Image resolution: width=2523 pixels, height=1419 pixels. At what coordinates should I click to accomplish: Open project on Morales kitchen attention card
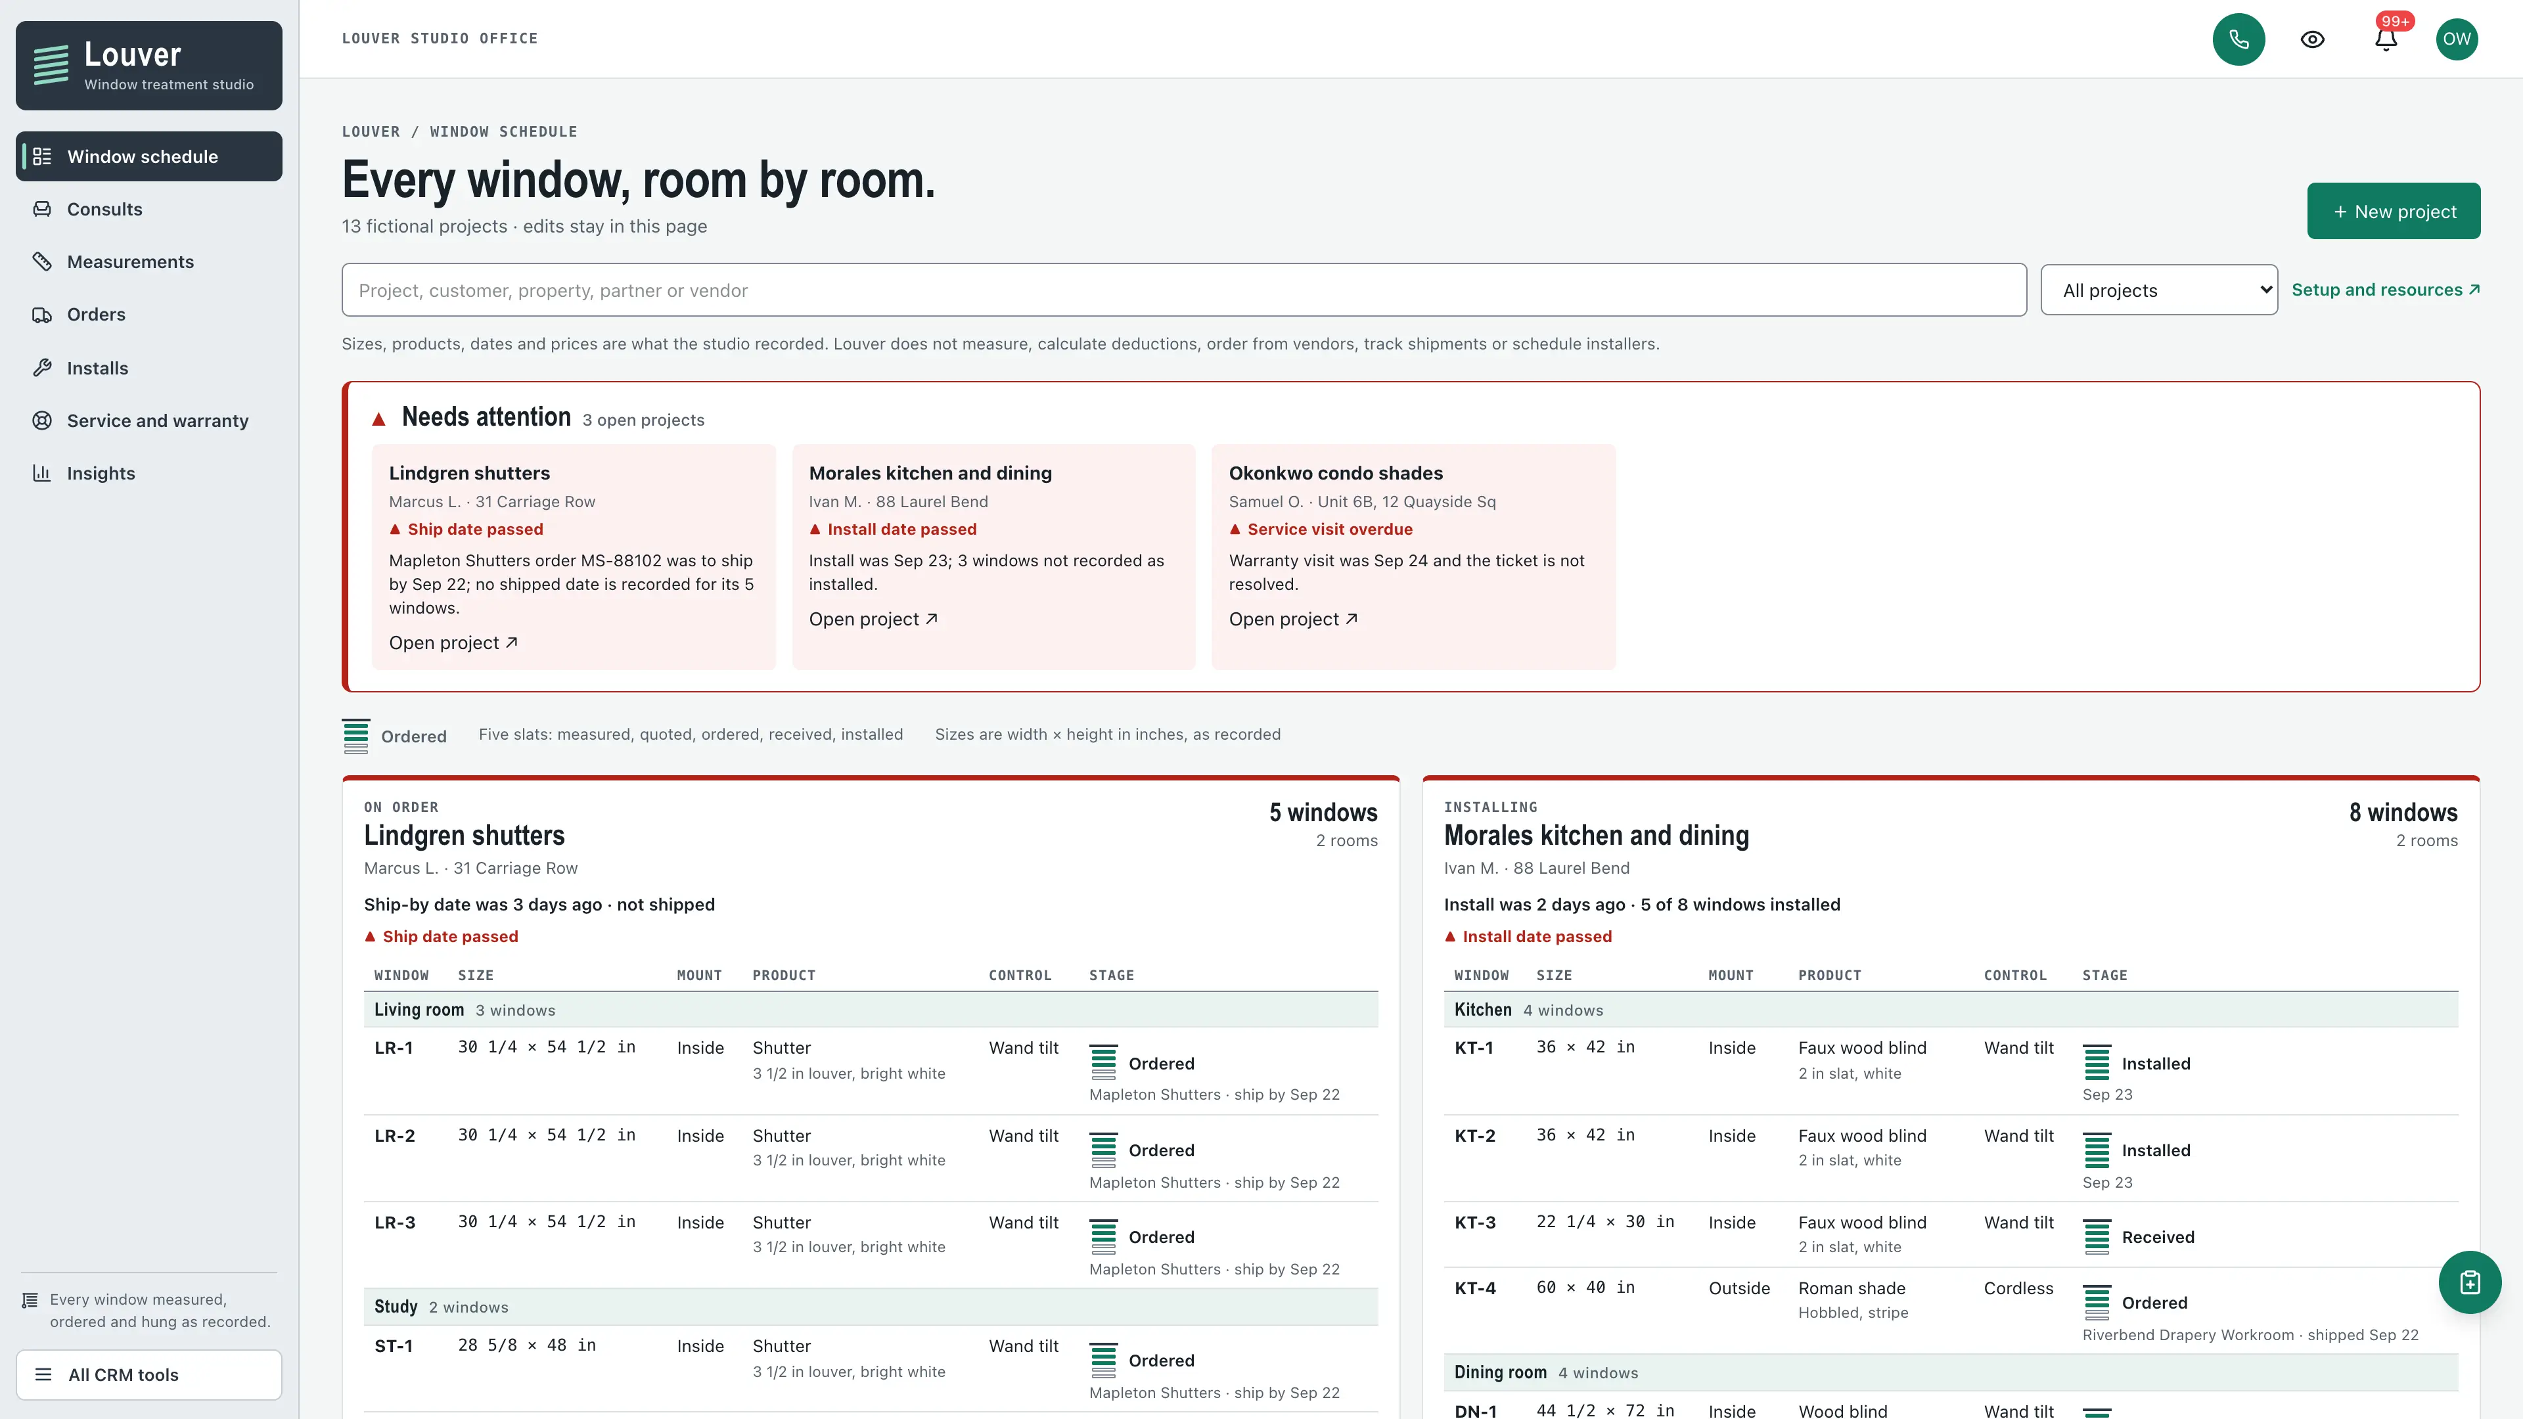[873, 619]
